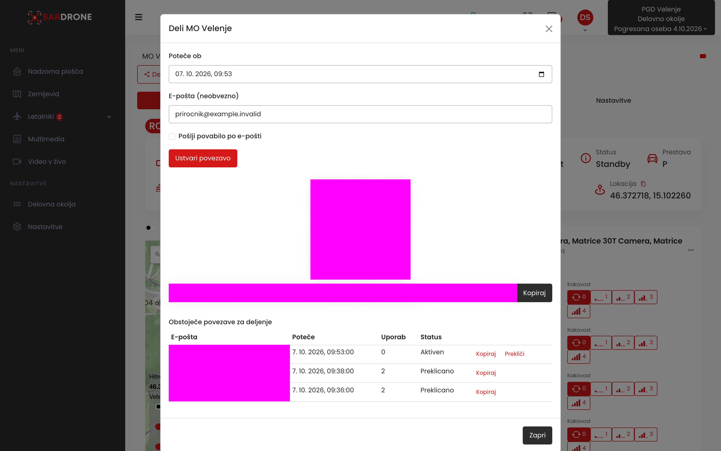
Task: Open Nadzorna plošča from the sidebar
Action: (x=55, y=71)
